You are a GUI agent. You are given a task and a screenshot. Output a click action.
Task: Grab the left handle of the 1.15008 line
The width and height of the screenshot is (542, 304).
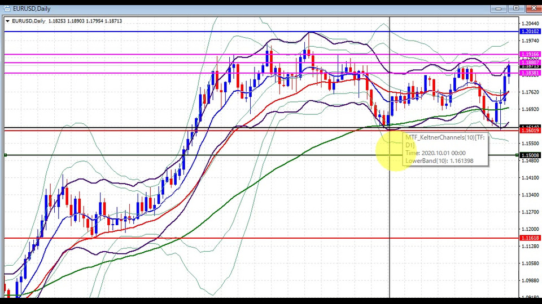6,155
